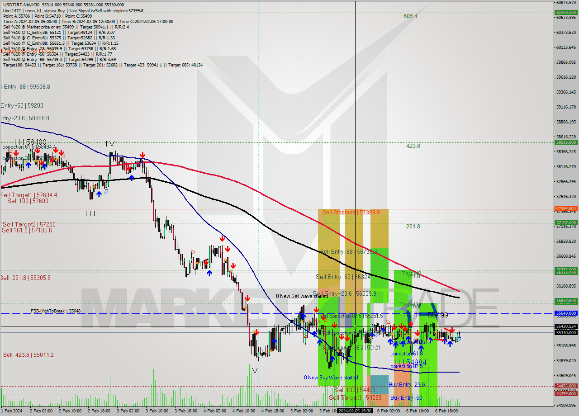
Task: Click the 60700.300 green price tag
Action: coord(566,13)
